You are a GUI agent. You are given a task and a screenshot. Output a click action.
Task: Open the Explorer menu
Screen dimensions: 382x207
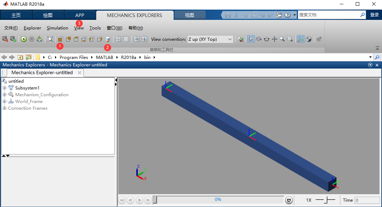coord(32,28)
